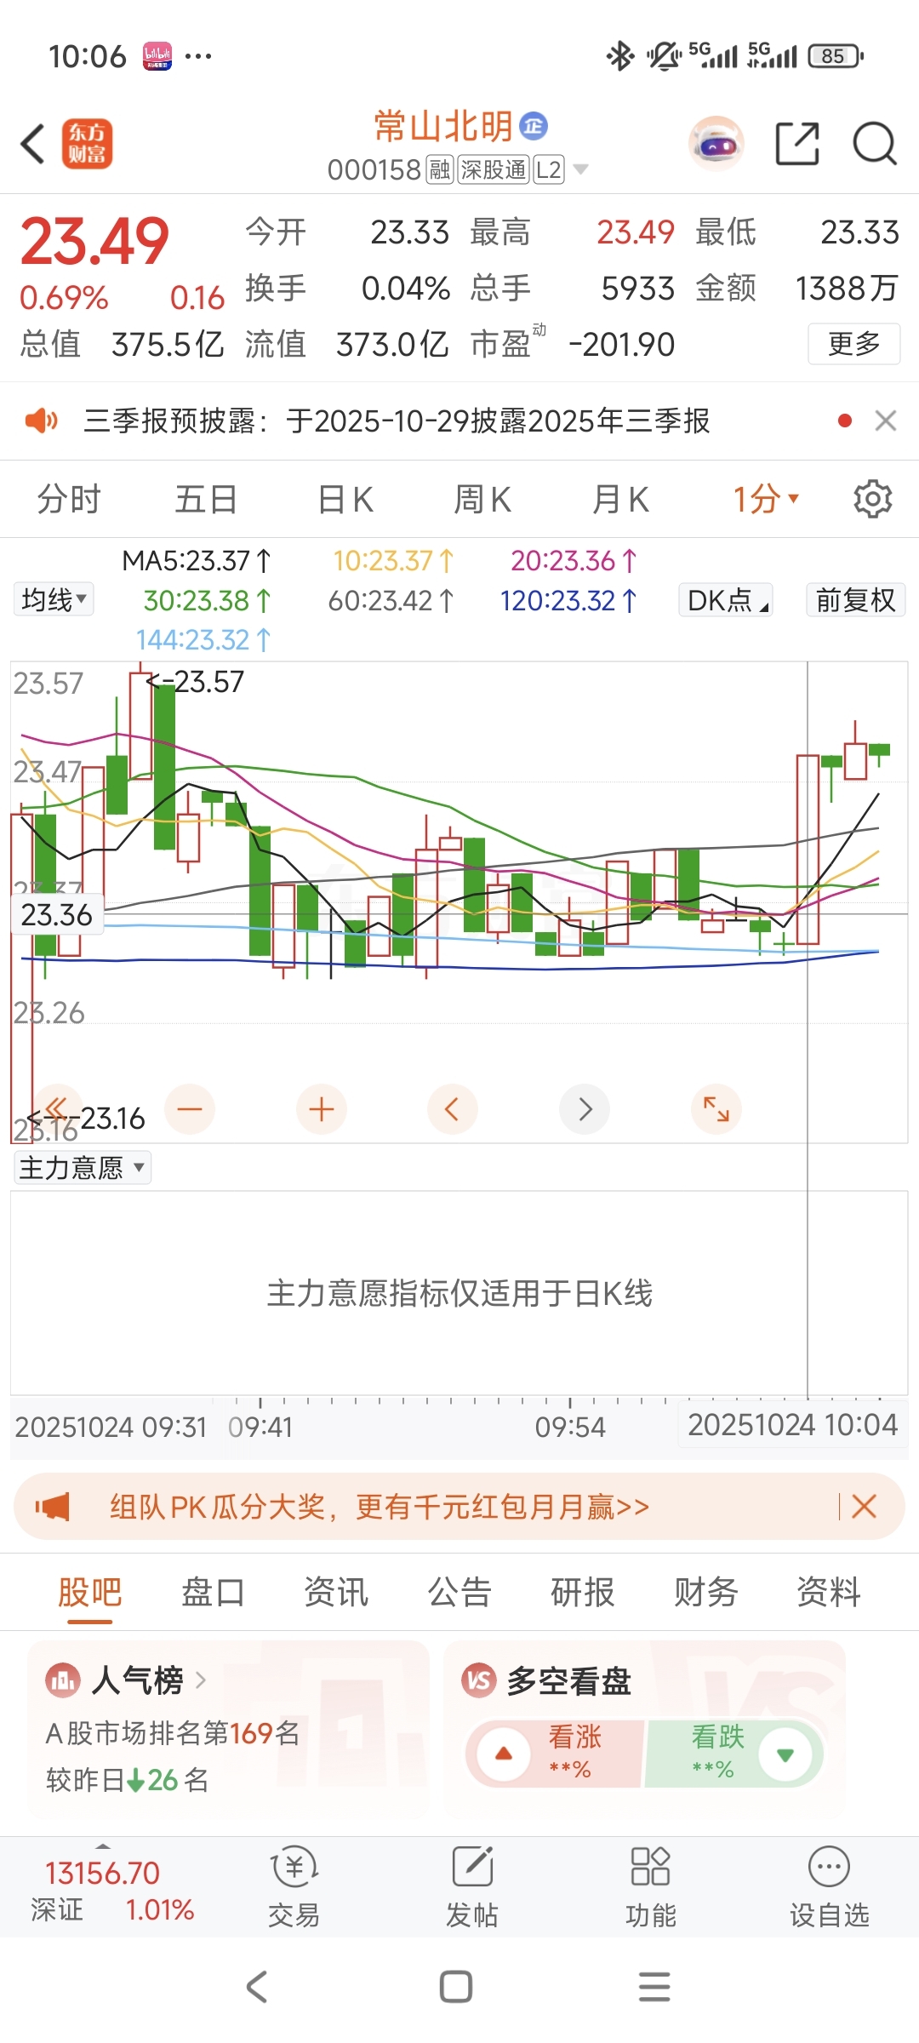Viewport: 919px width, 2043px height.
Task: Open the 均线 indicator dropdown
Action: tap(54, 600)
